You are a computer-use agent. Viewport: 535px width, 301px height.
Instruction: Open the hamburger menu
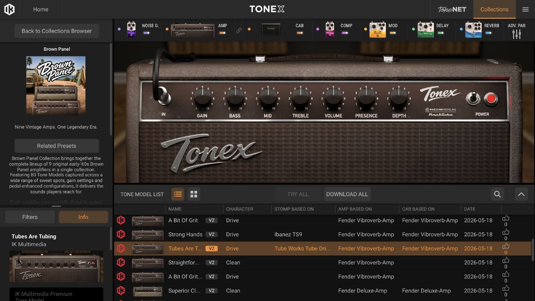pos(526,9)
